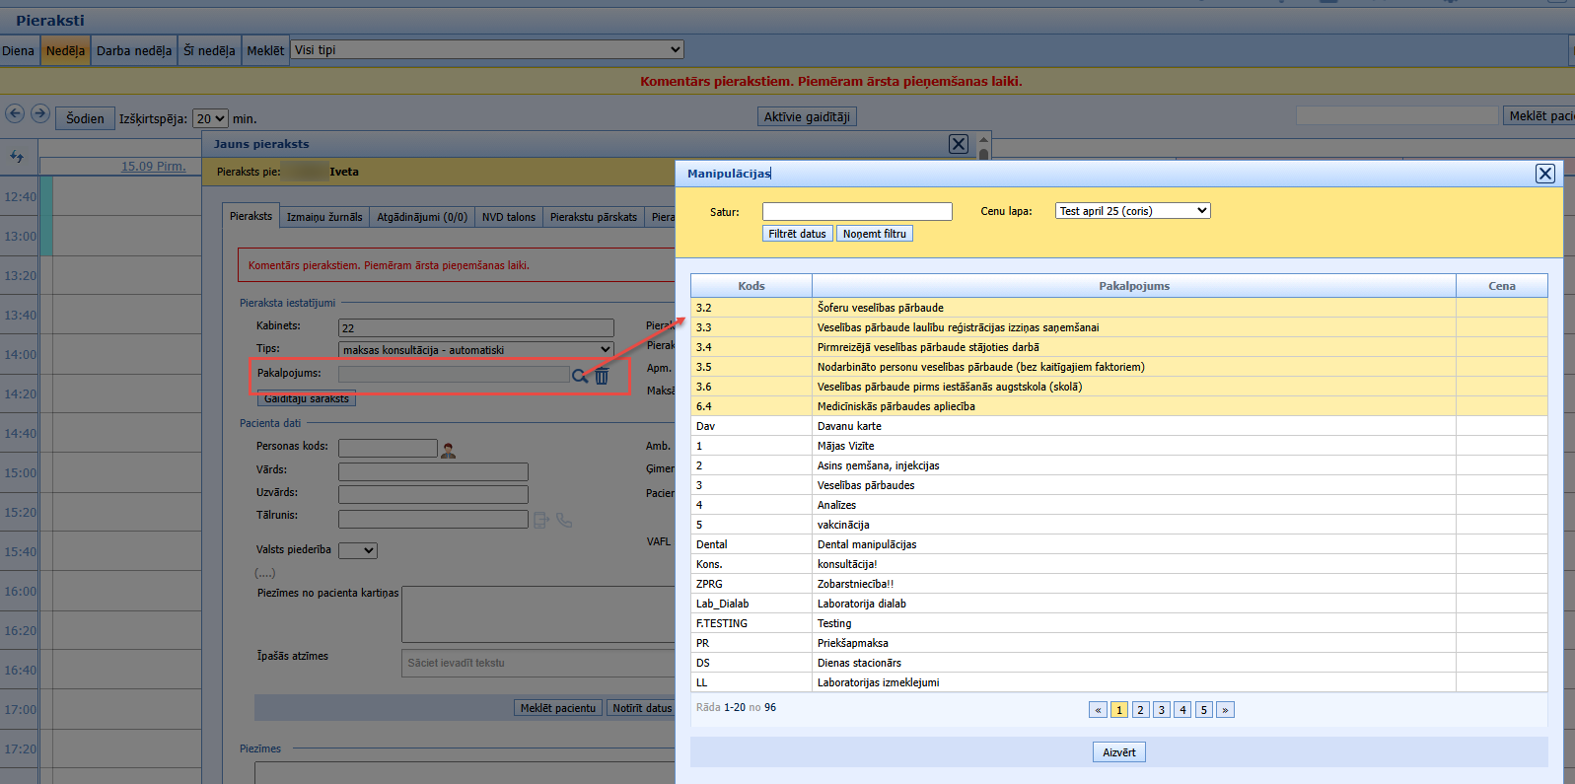This screenshot has width=1575, height=784.
Task: Select the Mājas Vizīte service row
Action: 1119,446
